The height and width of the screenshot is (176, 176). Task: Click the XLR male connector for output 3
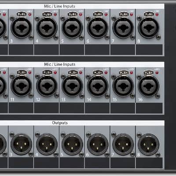22,144
